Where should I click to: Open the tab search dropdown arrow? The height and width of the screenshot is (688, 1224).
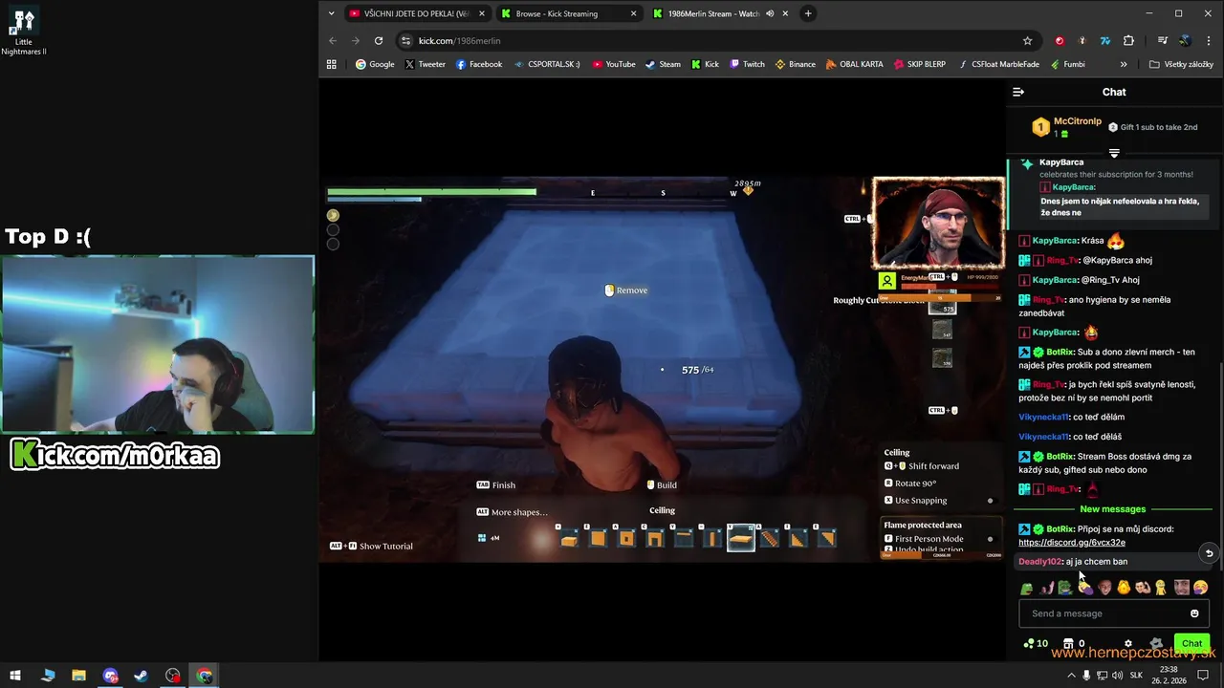[331, 13]
